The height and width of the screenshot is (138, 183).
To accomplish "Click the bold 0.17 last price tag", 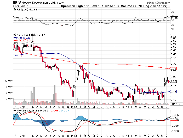I will (173, 81).
